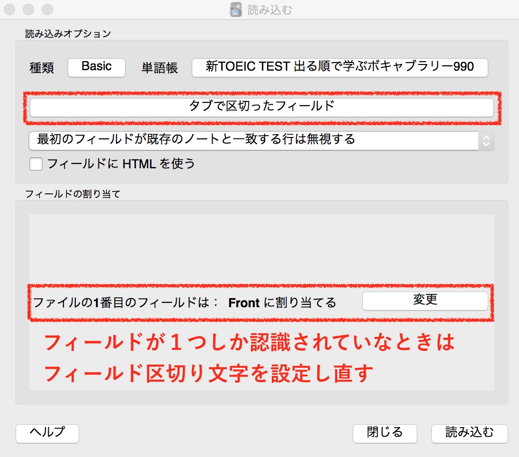519x457 pixels.
Task: Click the Front に割り当てる text
Action: pos(282,302)
